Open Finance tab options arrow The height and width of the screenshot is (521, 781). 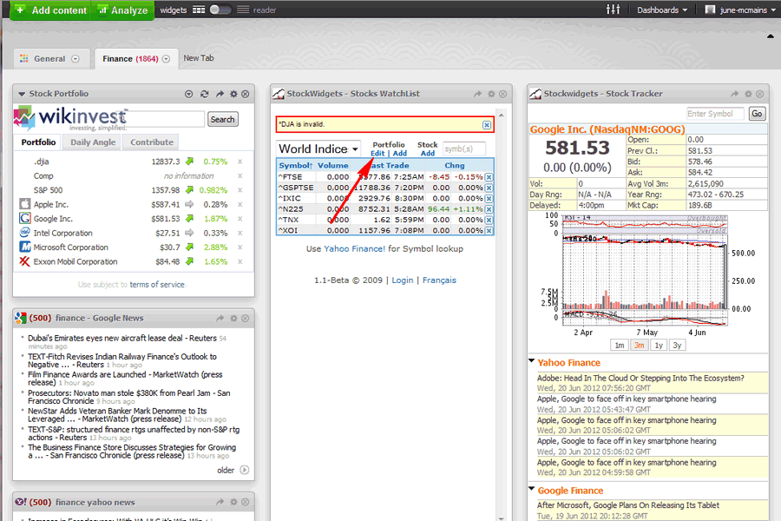tap(166, 59)
